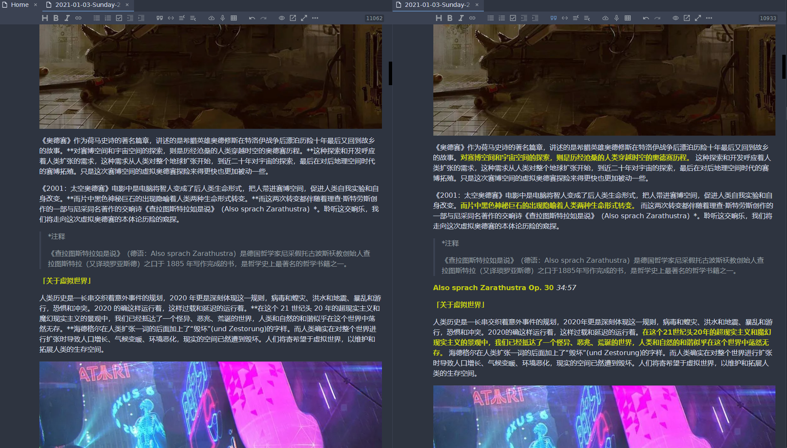787x448 pixels.
Task: Insert task checkbox list in right editor
Action: pos(513,18)
